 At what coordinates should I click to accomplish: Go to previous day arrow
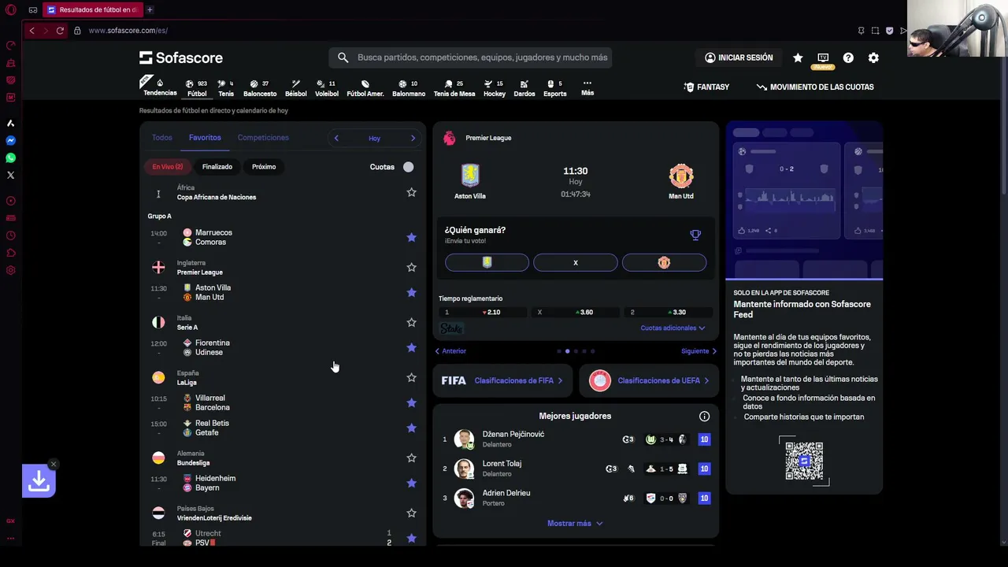[x=336, y=138]
